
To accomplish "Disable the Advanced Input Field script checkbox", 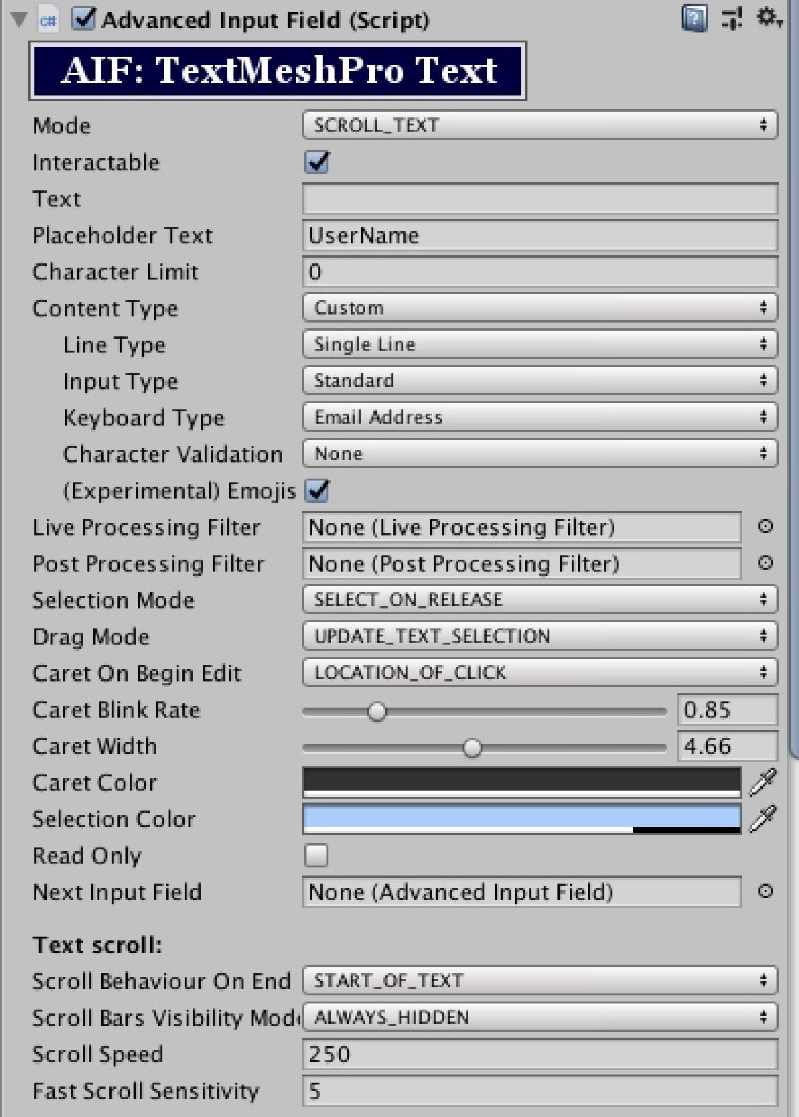I will click(82, 19).
